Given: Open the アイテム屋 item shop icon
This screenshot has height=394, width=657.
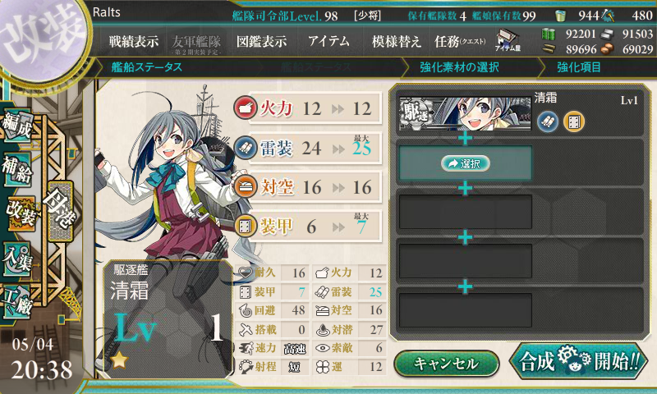Looking at the screenshot, I should [x=508, y=40].
